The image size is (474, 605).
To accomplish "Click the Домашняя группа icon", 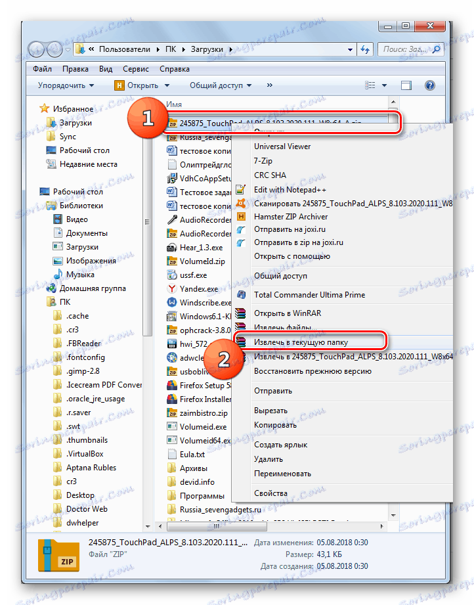I will pyautogui.click(x=51, y=288).
